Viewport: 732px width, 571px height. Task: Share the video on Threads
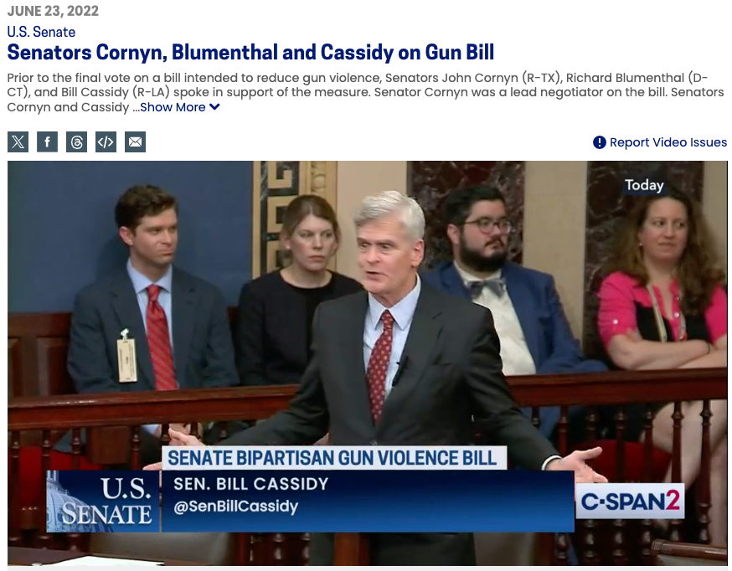pyautogui.click(x=76, y=142)
